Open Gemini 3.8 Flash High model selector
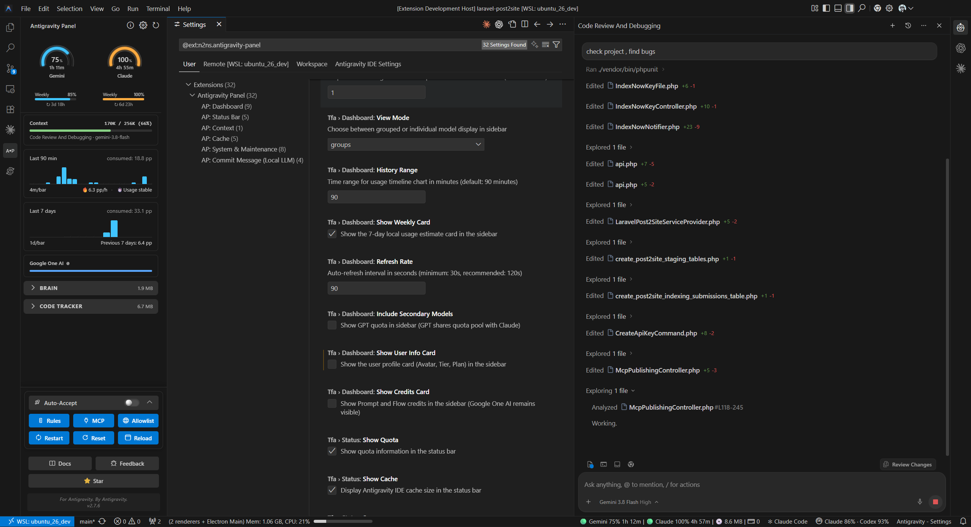Screen dimensions: 971x527 [628, 502]
